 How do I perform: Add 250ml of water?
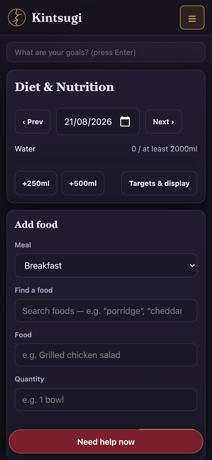(x=36, y=183)
